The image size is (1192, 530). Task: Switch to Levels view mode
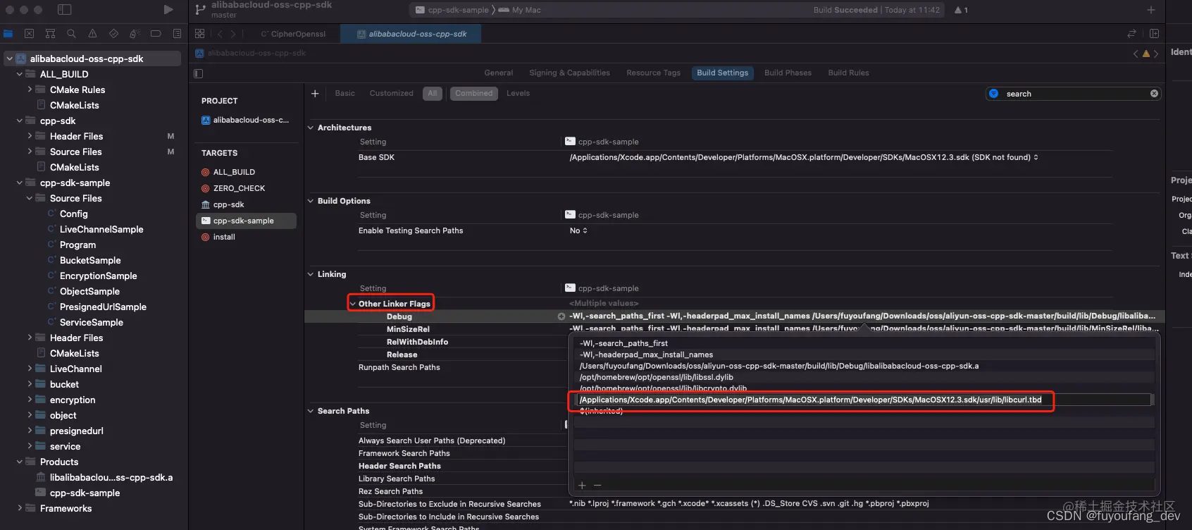tap(518, 93)
